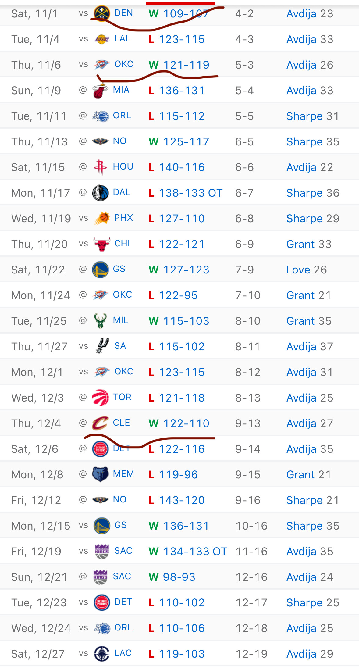Click the Miami Heat logo icon
This screenshot has height=668, width=359.
click(100, 91)
